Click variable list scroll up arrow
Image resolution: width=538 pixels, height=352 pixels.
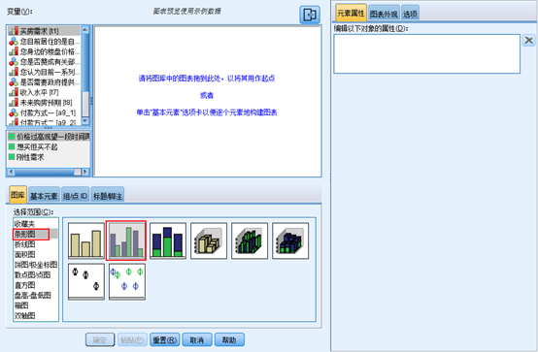(x=85, y=30)
